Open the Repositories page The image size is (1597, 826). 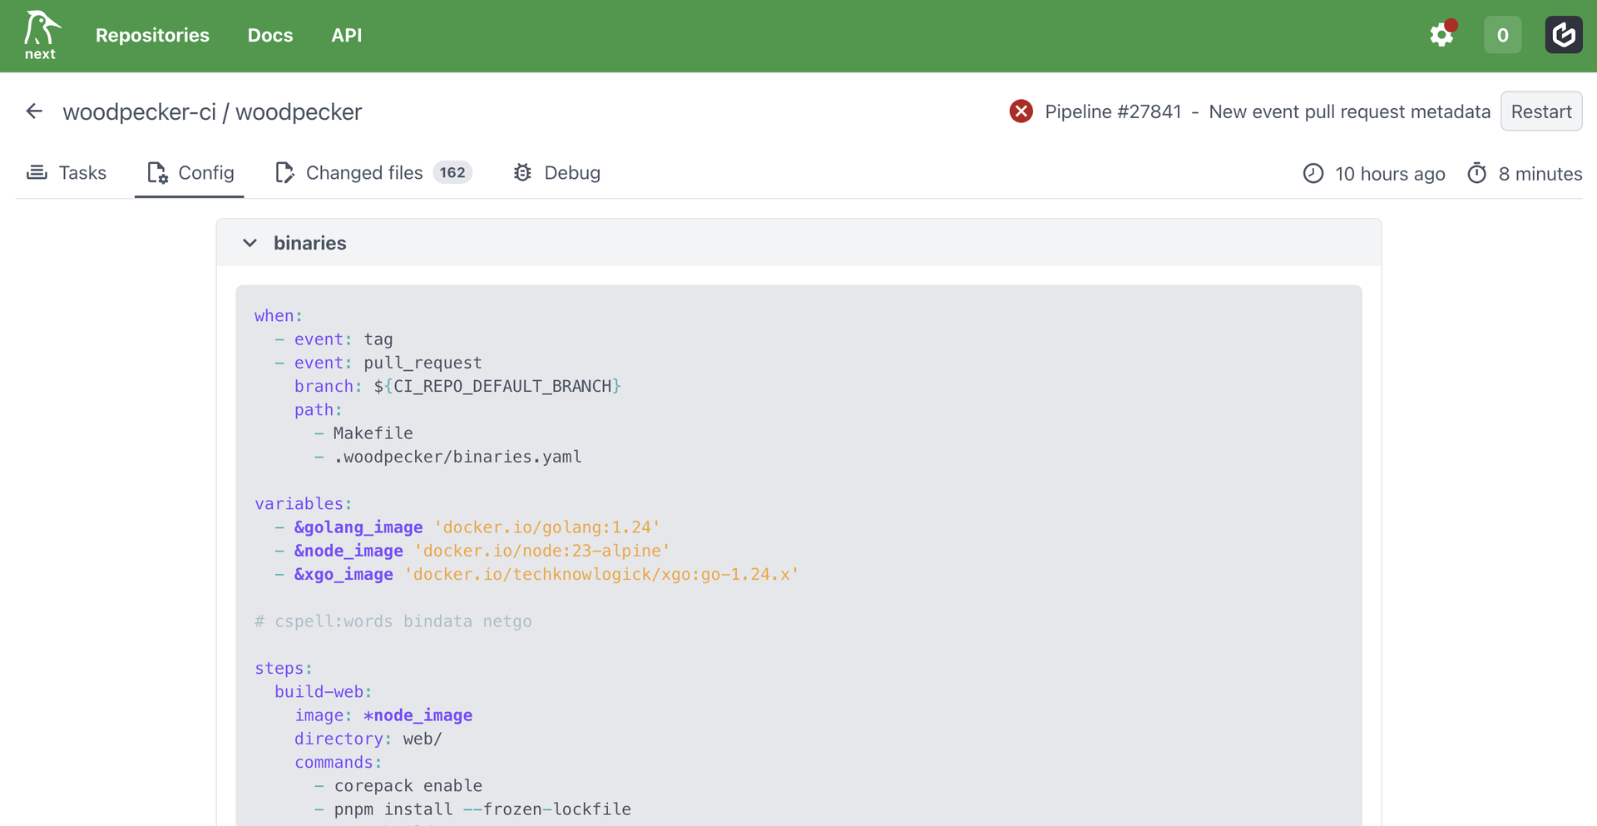pyautogui.click(x=152, y=35)
